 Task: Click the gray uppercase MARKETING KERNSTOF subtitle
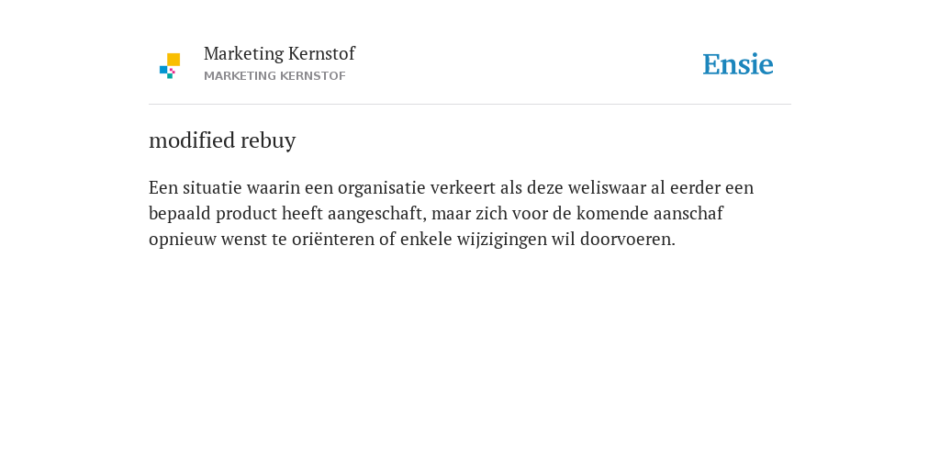coord(274,76)
